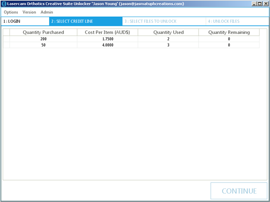Screen dimensions: 270x202
Task: Select the row header of the 200 credit line
Action: (x=6, y=39)
